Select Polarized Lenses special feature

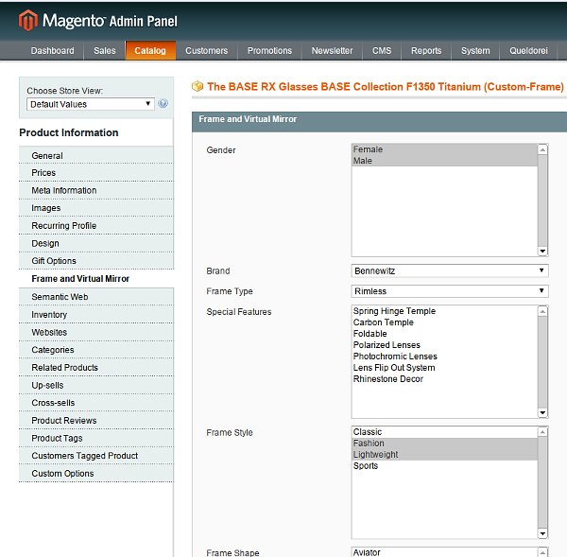444,345
